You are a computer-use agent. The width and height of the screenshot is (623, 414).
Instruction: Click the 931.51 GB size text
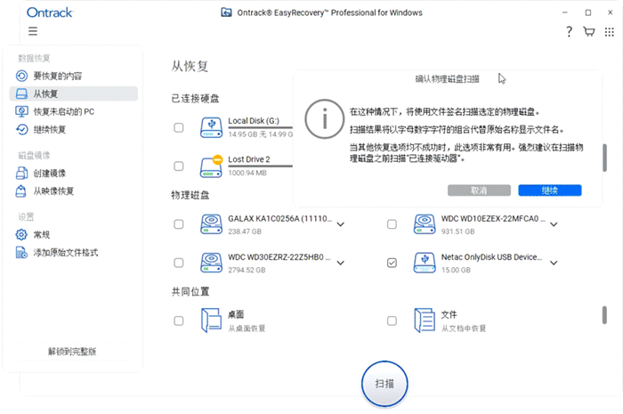(x=457, y=231)
